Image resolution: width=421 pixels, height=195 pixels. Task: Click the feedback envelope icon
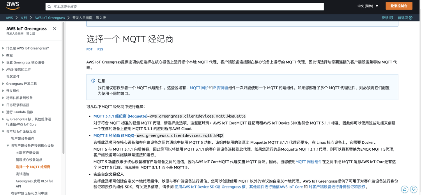coord(391,18)
